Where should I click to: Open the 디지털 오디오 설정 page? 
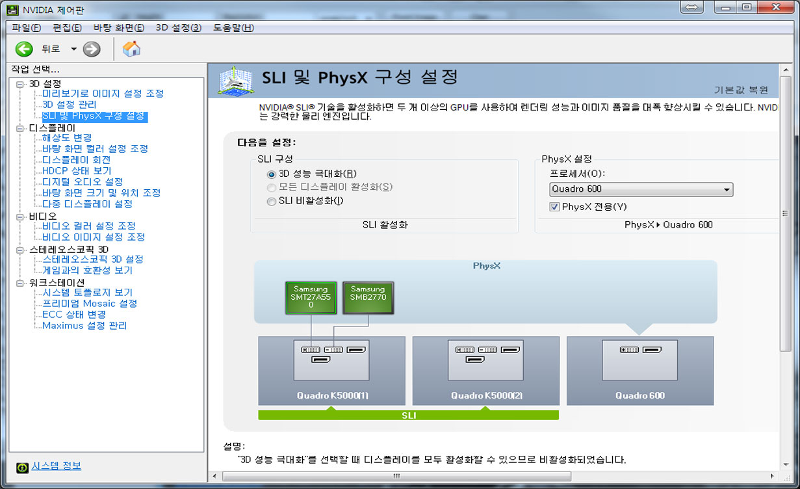(x=83, y=182)
